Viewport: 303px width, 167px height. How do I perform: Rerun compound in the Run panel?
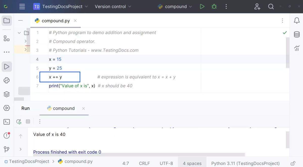pos(19,122)
